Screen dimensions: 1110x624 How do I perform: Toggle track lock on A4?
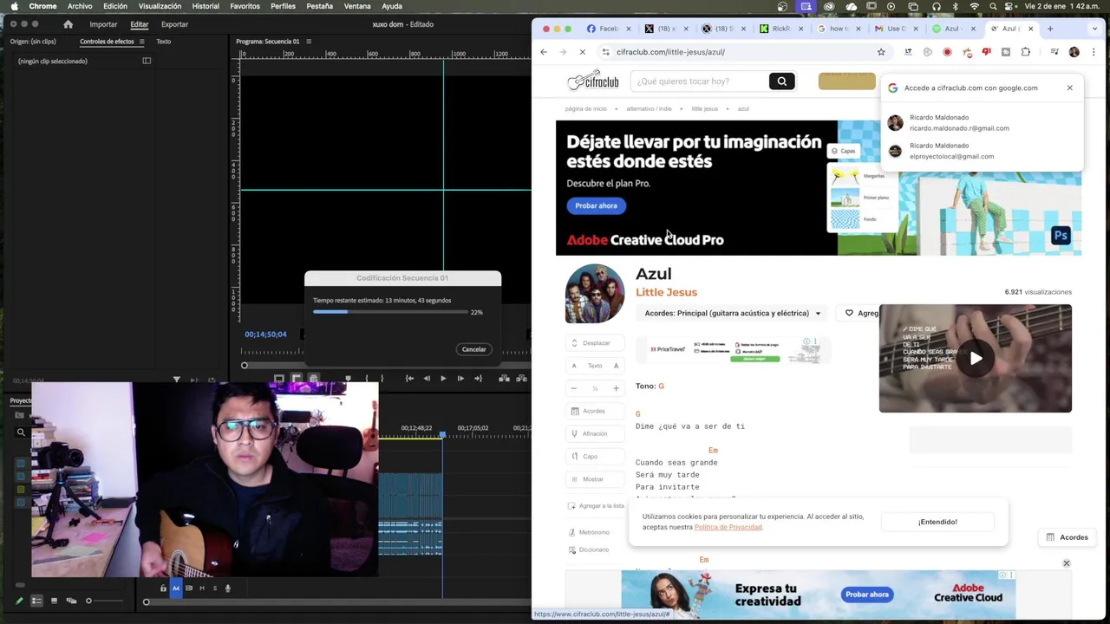(x=163, y=588)
